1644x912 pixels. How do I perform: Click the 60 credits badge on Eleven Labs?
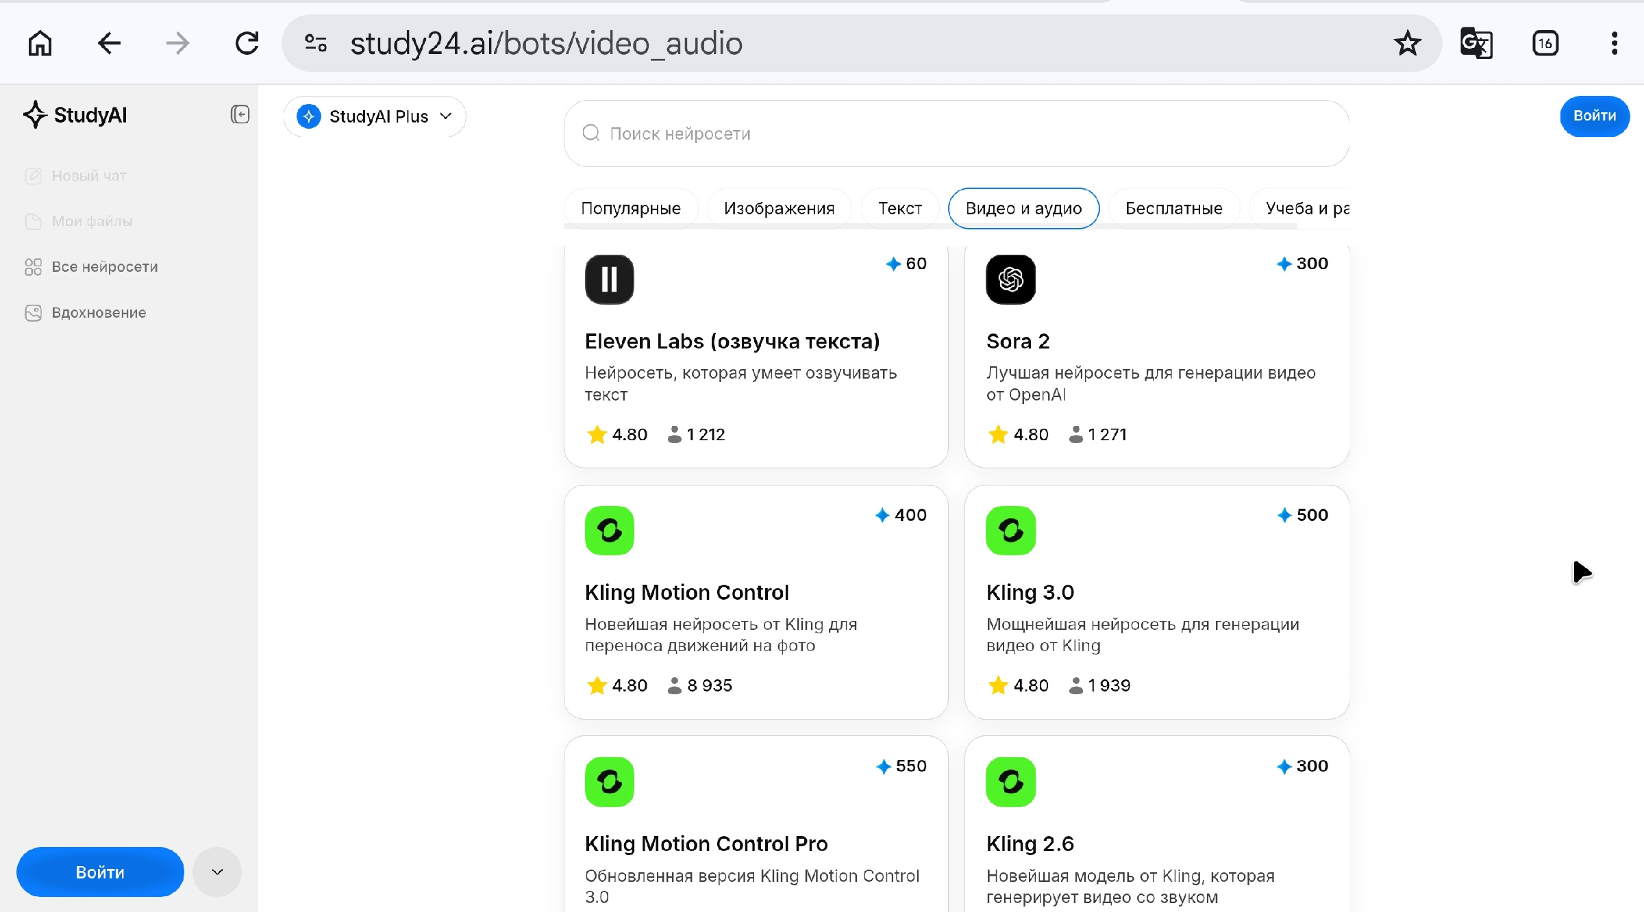[906, 264]
